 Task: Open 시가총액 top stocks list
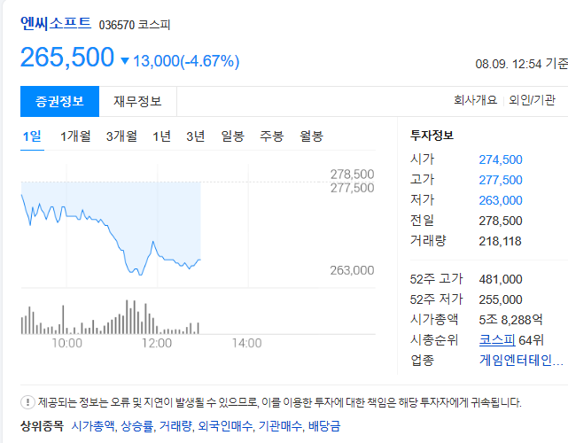coord(92,426)
